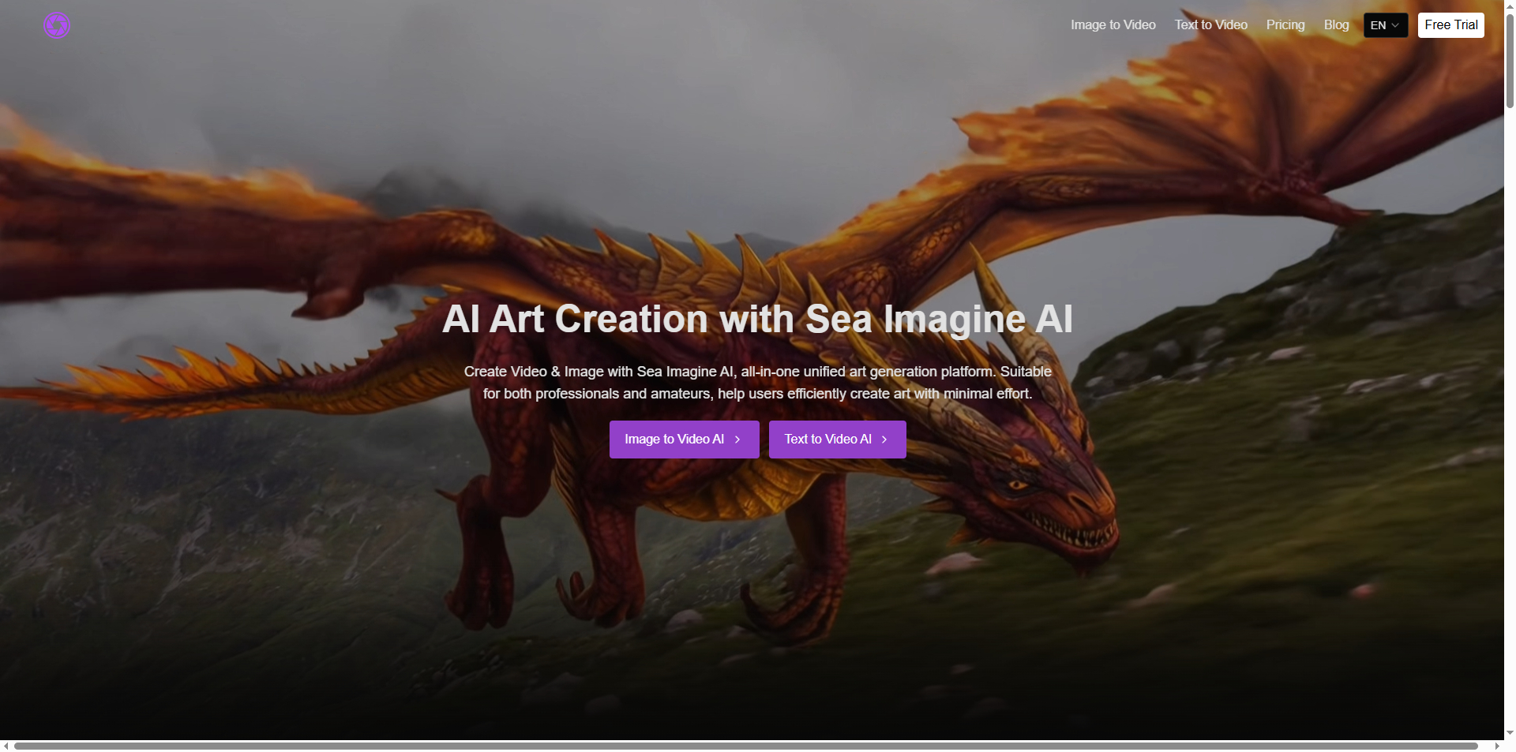
Task: Click the purple Sea Imagine AI logo
Action: click(x=57, y=25)
